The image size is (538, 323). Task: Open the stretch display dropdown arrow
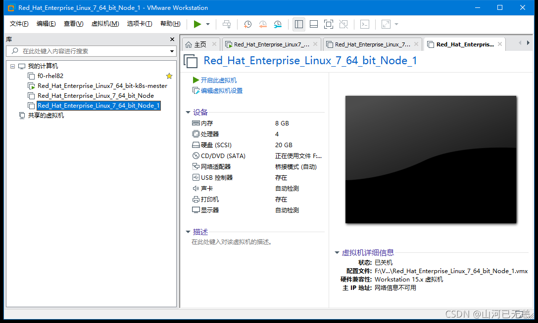(x=396, y=24)
